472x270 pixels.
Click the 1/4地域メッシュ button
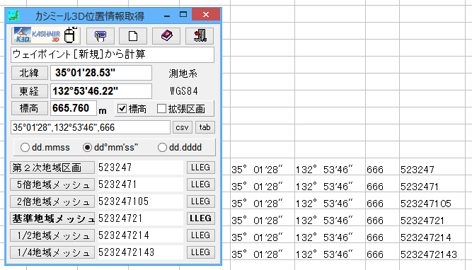(52, 252)
